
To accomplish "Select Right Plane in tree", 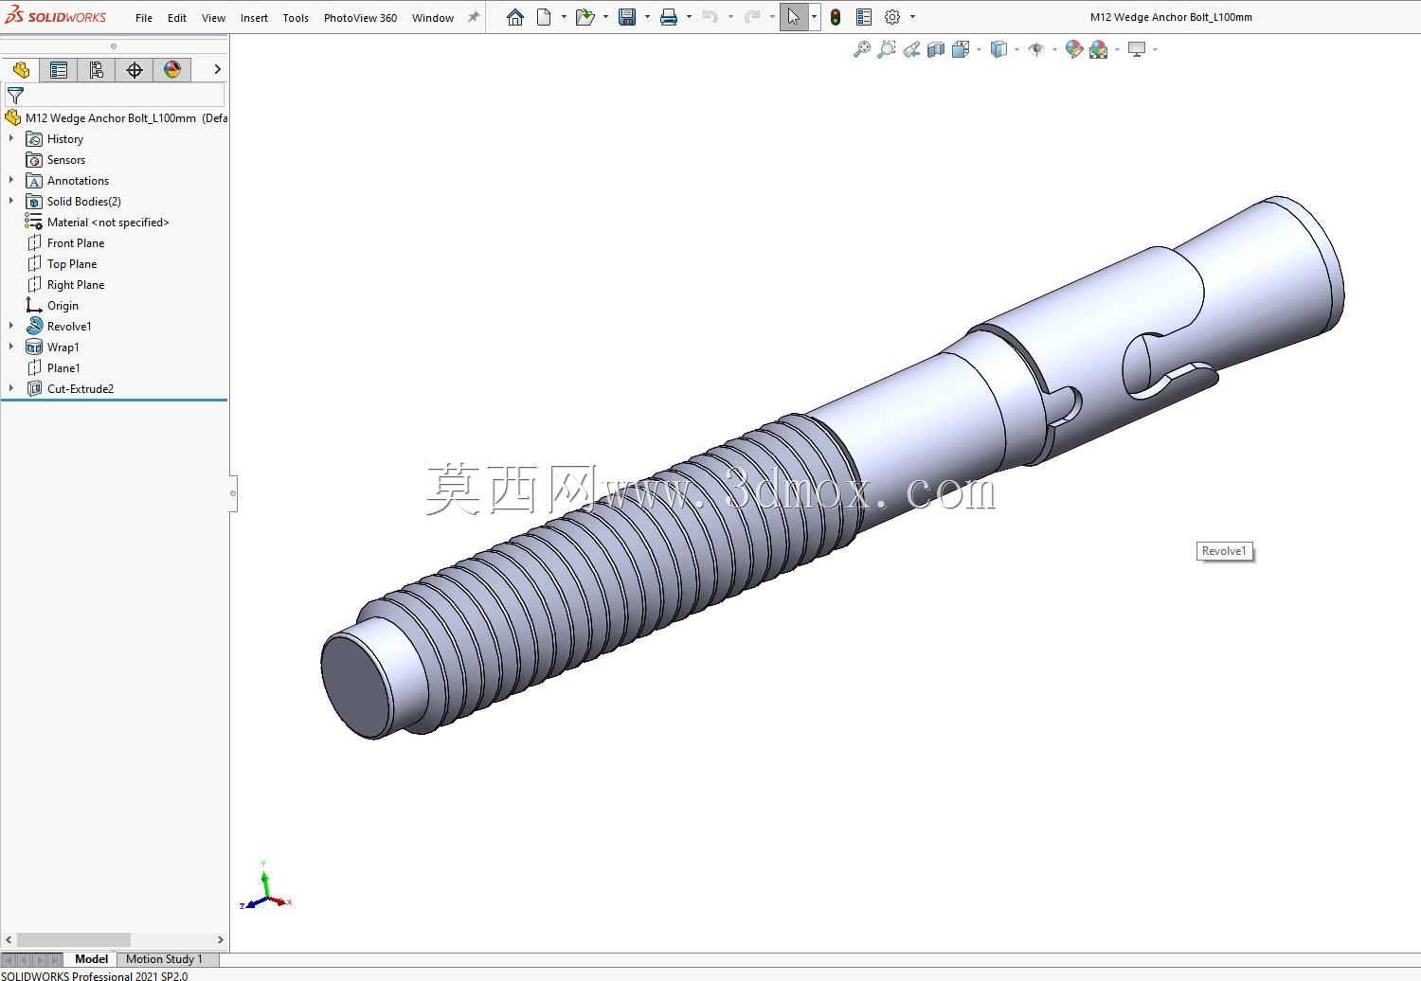I will pos(76,285).
